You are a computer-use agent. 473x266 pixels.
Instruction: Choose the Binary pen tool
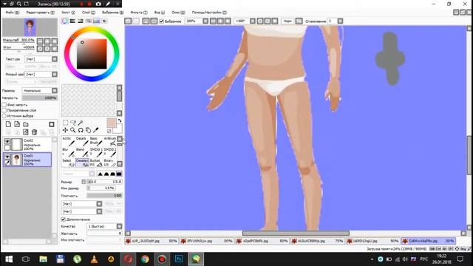tap(109, 163)
